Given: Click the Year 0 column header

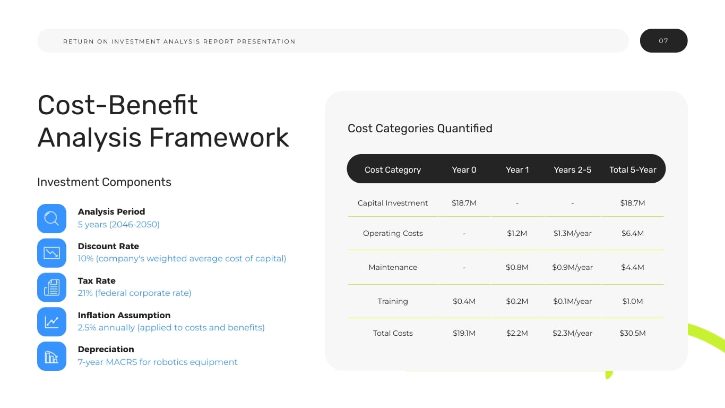Looking at the screenshot, I should click(464, 169).
